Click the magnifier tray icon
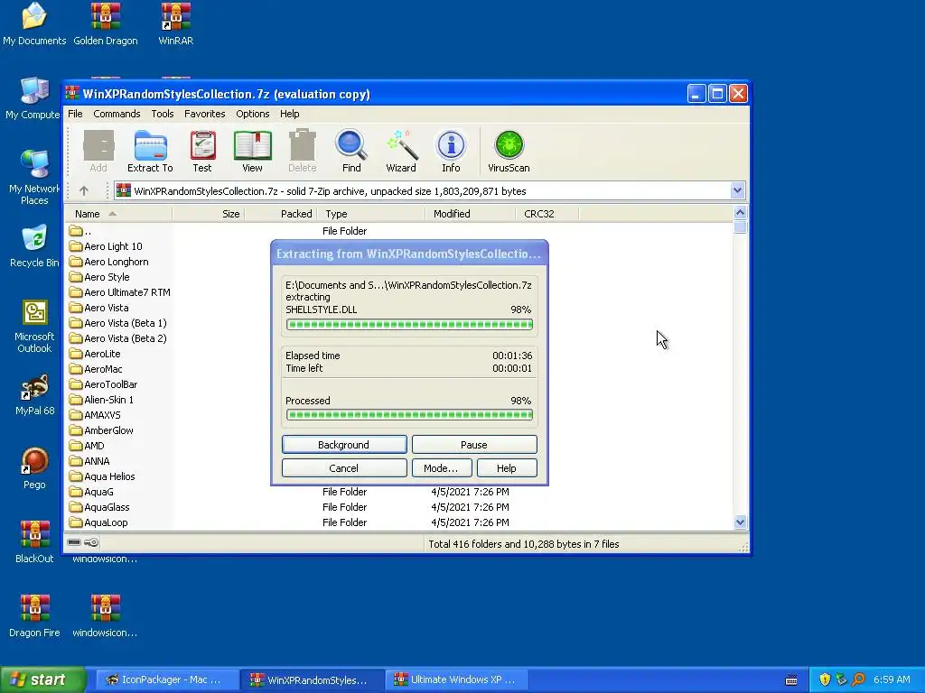Viewport: 925px width, 693px height. (858, 679)
